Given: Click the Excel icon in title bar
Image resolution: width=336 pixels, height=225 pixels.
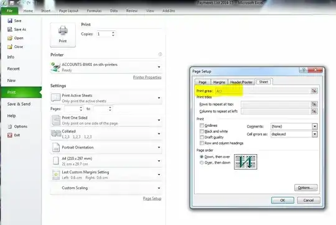Looking at the screenshot, I should point(4,2).
